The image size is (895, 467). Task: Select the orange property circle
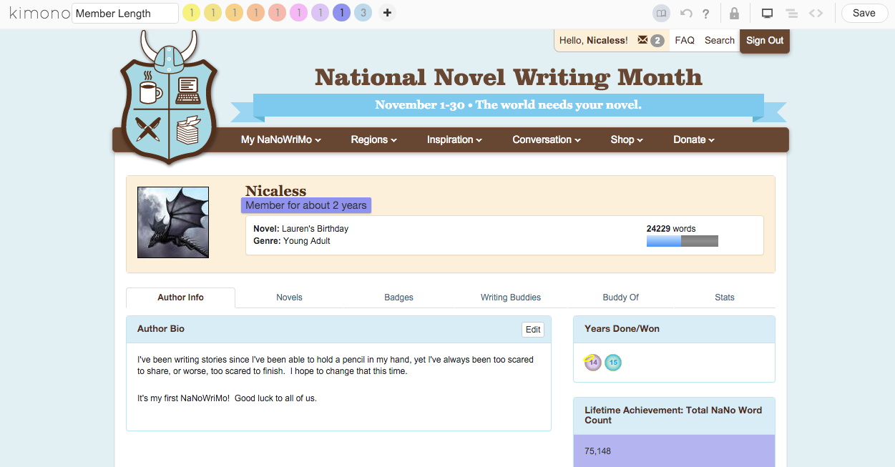(255, 13)
